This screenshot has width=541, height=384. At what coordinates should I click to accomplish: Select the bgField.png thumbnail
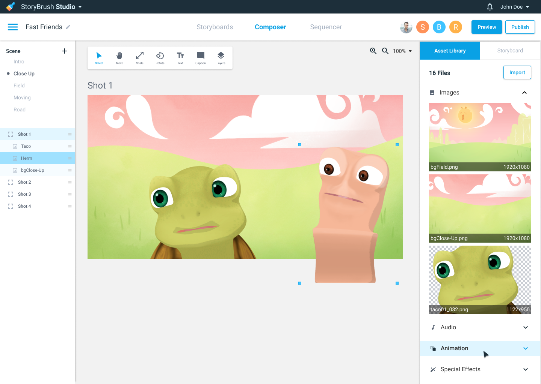(x=480, y=137)
